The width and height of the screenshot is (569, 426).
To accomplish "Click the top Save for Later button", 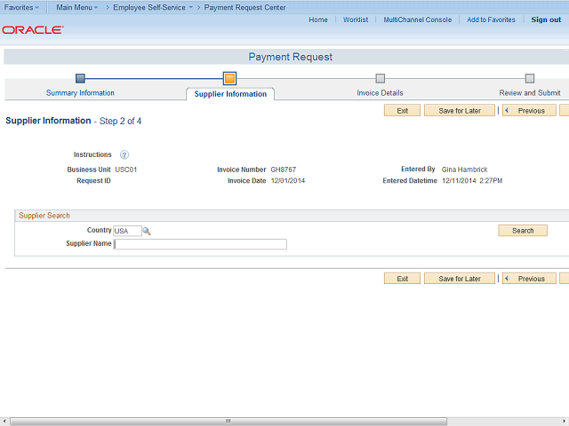I will point(460,110).
